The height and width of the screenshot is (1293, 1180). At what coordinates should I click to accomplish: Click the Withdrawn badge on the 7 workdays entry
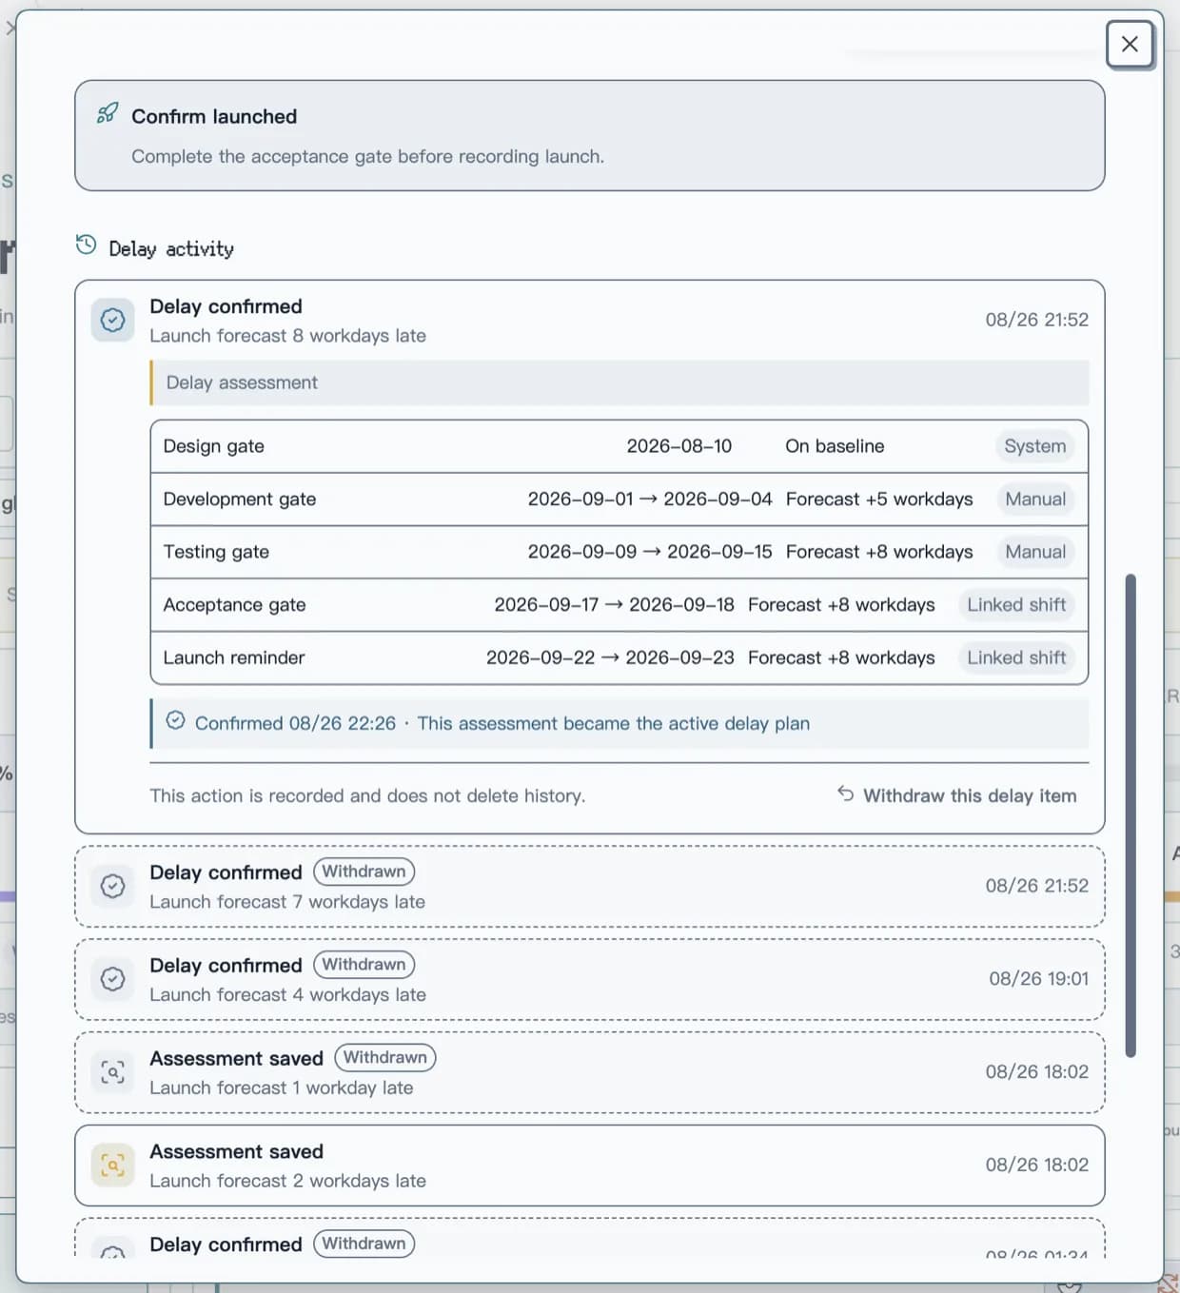pos(364,872)
